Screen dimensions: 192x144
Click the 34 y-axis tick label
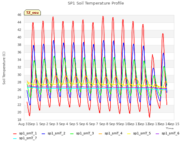[x=19, y=60]
